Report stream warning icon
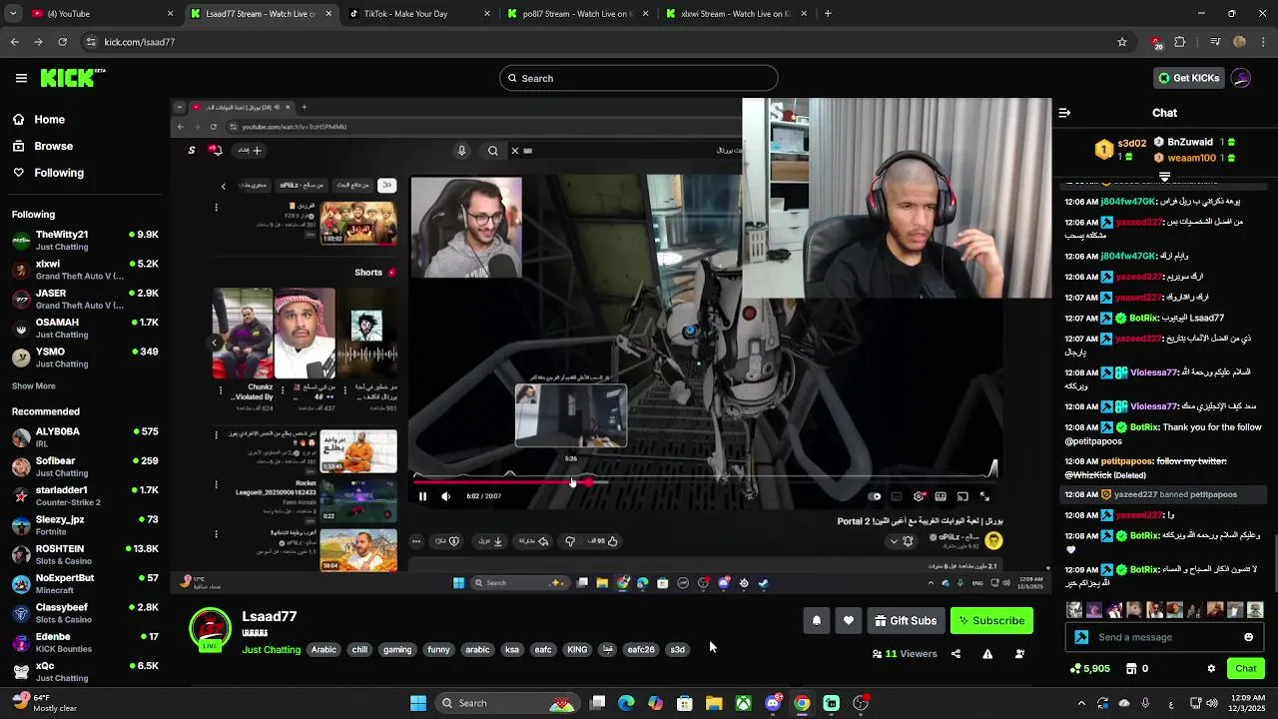Image resolution: width=1278 pixels, height=719 pixels. (987, 654)
